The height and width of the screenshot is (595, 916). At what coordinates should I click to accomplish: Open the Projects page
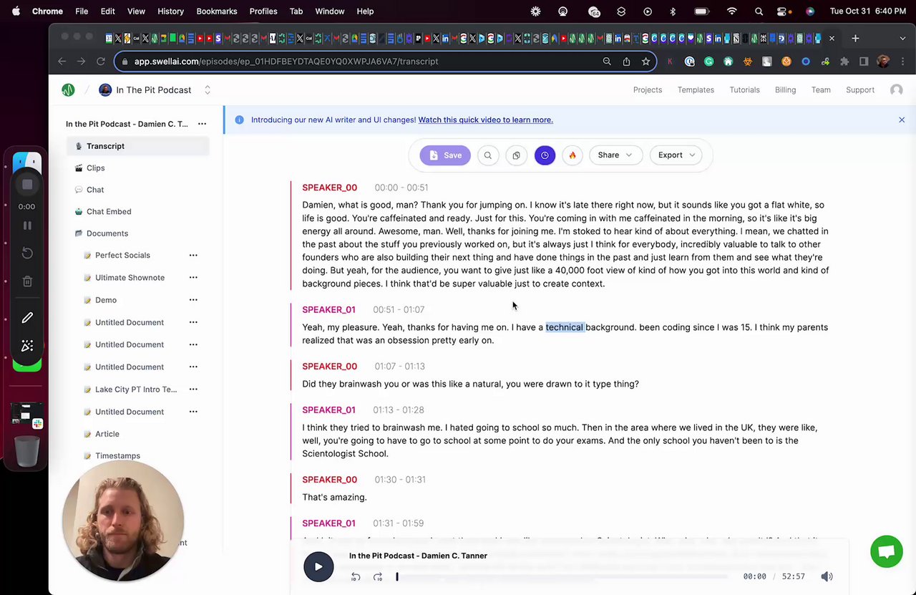(x=648, y=90)
